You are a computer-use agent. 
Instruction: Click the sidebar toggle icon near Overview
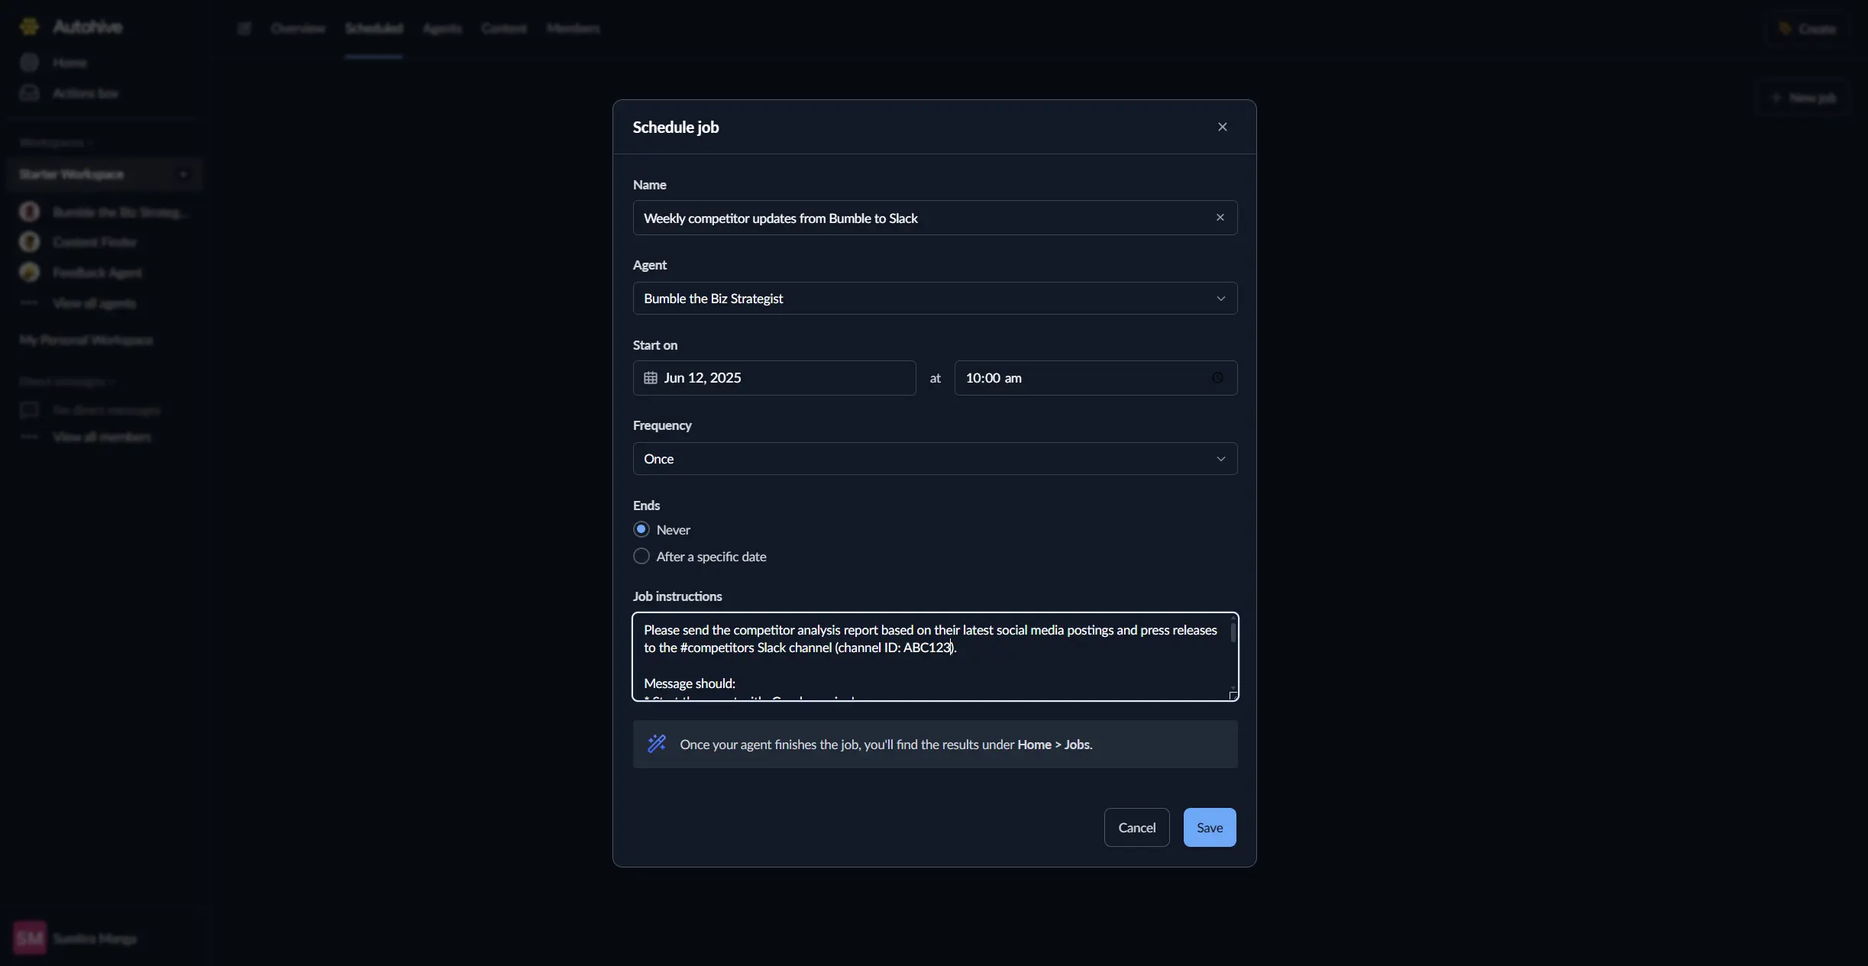click(244, 29)
